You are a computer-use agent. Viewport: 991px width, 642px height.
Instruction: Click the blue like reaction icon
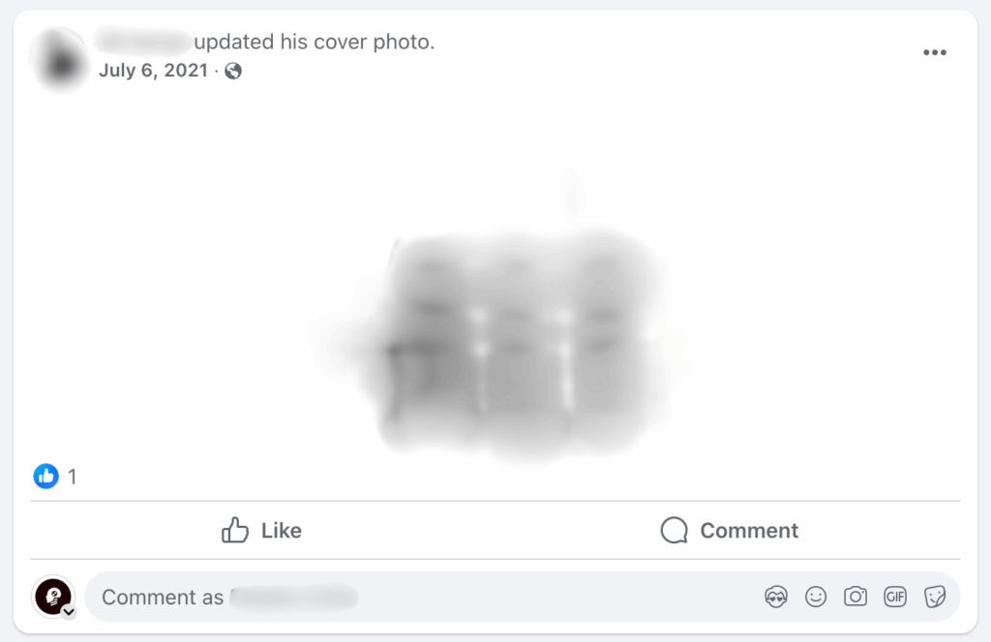tap(46, 476)
